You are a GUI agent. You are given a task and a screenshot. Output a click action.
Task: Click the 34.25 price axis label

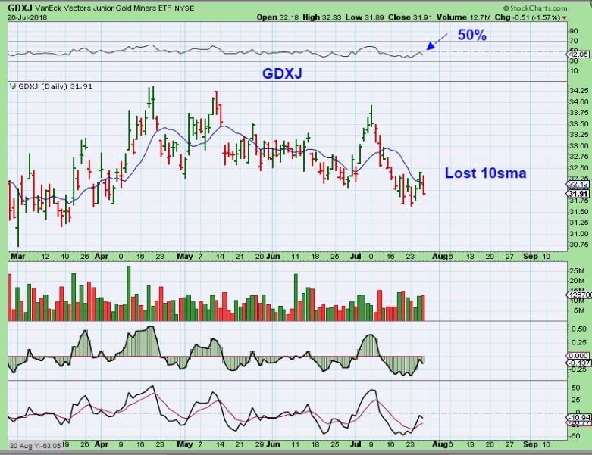point(579,91)
